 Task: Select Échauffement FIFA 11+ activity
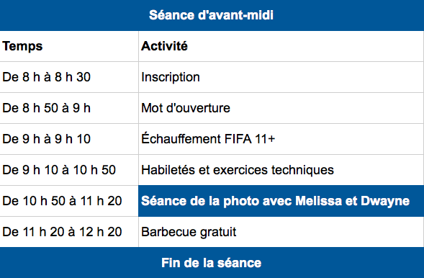click(x=281, y=139)
